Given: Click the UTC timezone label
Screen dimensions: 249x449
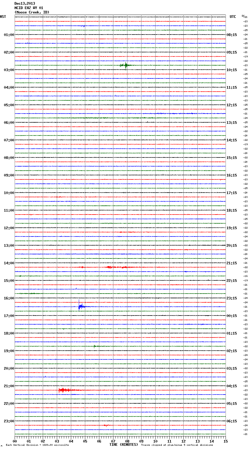Looking at the screenshot, I should [233, 17].
